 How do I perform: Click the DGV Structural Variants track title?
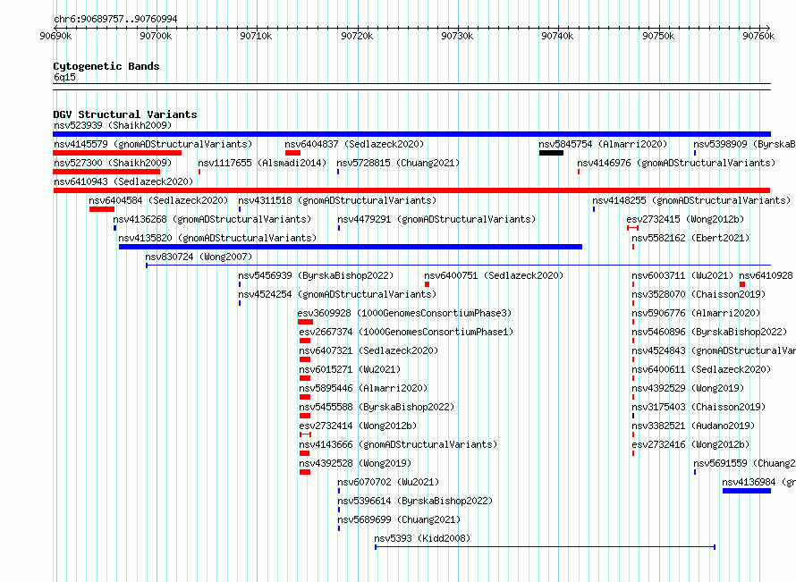point(125,114)
